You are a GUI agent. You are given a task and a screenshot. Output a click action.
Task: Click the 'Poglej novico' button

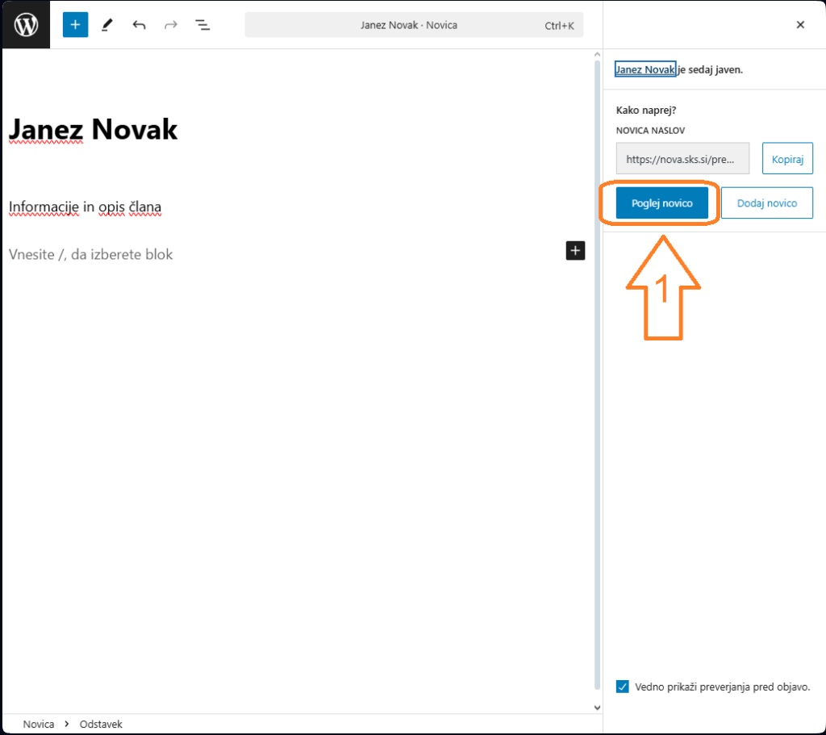pyautogui.click(x=661, y=203)
